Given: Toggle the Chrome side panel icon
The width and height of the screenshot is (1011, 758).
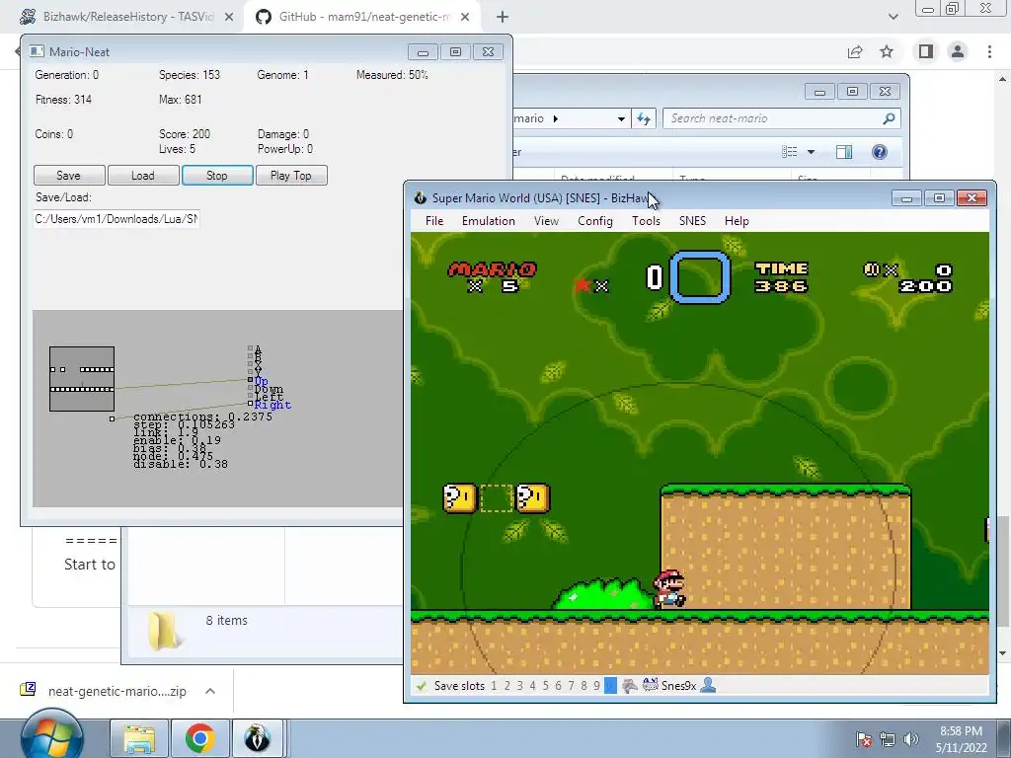Looking at the screenshot, I should coord(926,51).
